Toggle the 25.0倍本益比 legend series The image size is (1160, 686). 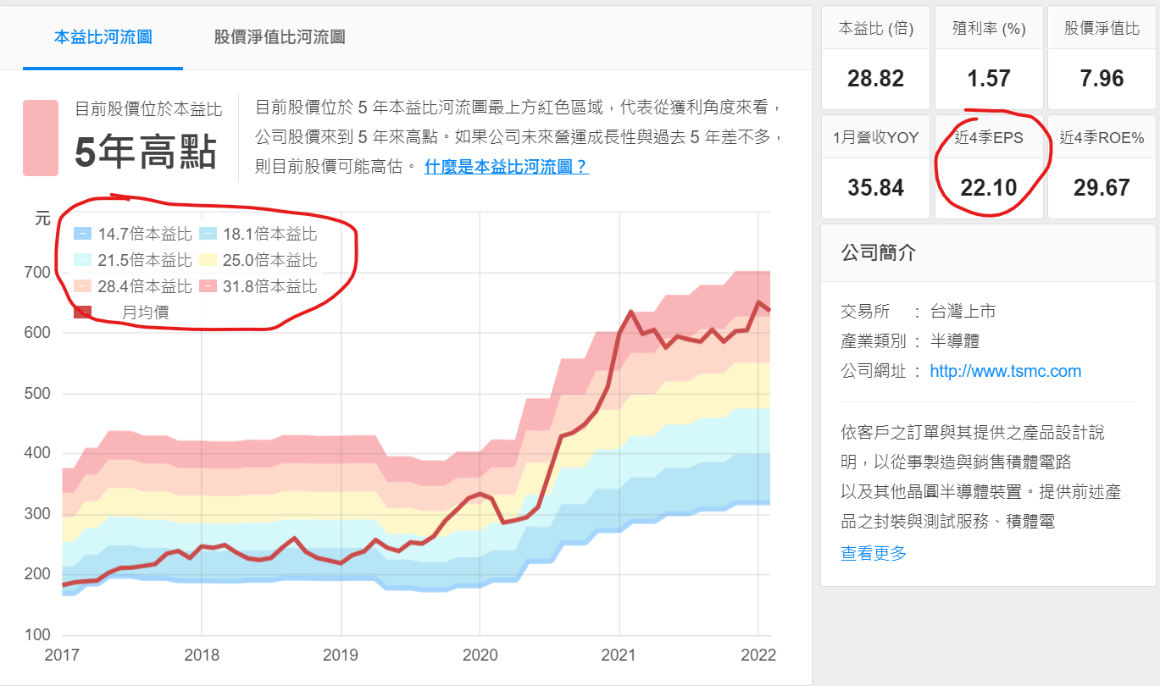[258, 260]
